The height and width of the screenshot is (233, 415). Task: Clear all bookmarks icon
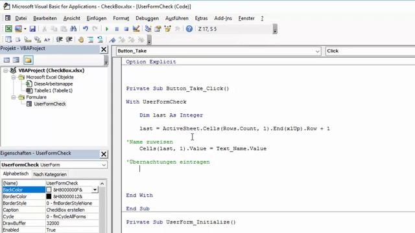point(141,39)
